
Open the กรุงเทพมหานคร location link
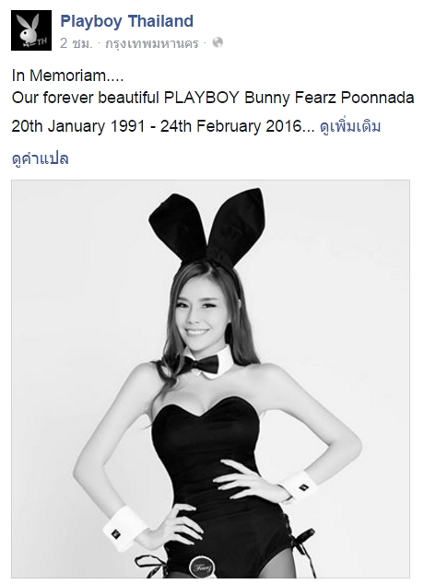[x=152, y=43]
